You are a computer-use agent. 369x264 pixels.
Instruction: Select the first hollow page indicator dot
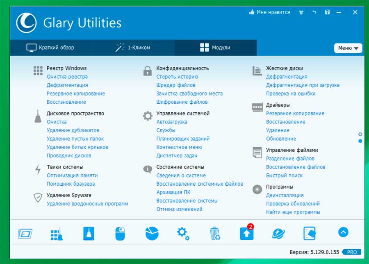click(x=360, y=134)
